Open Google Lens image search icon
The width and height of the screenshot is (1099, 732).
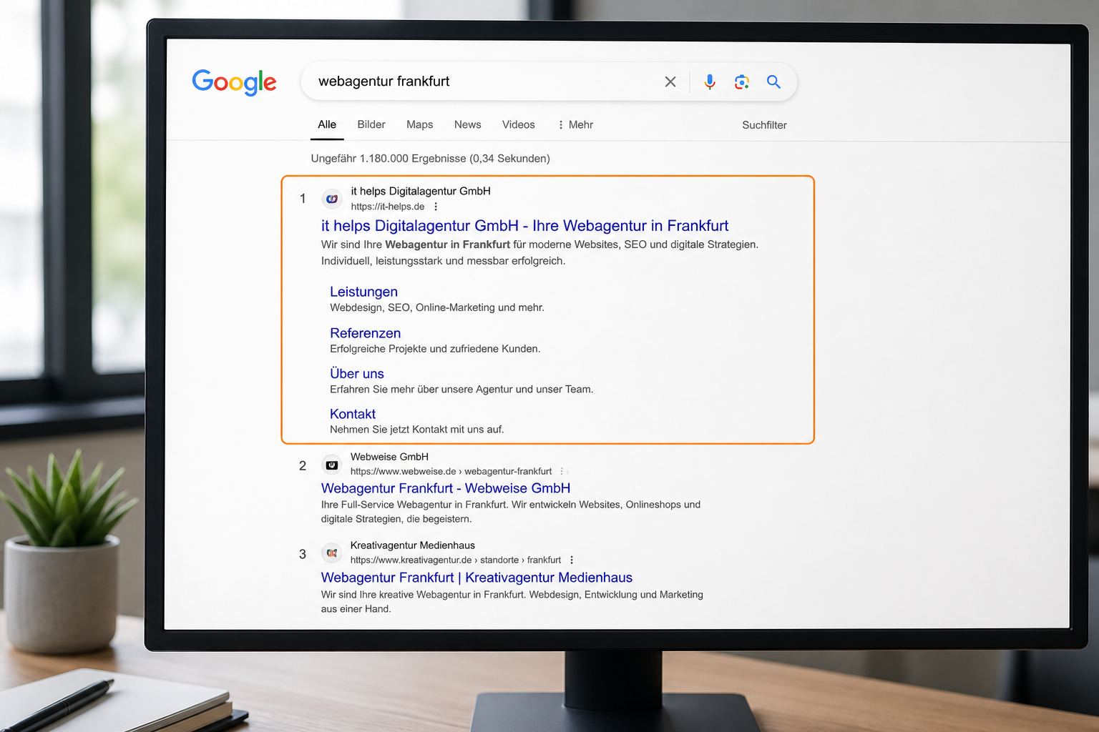pos(742,82)
